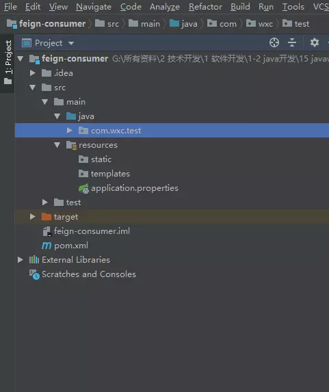The width and height of the screenshot is (329, 392).
Task: Open the Analyze menu
Action: (x=165, y=7)
